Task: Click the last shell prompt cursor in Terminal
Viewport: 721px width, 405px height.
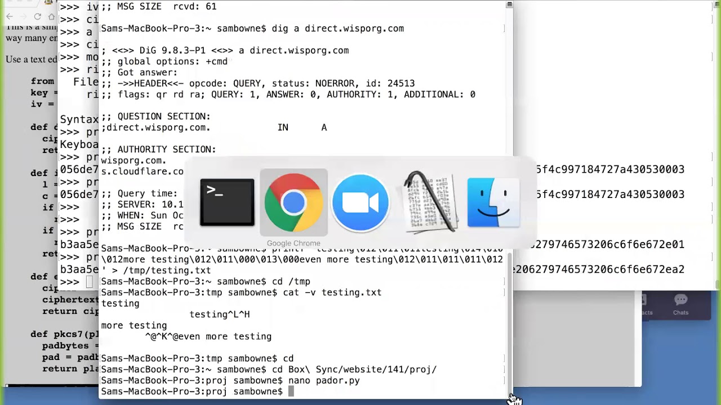Action: pos(291,391)
